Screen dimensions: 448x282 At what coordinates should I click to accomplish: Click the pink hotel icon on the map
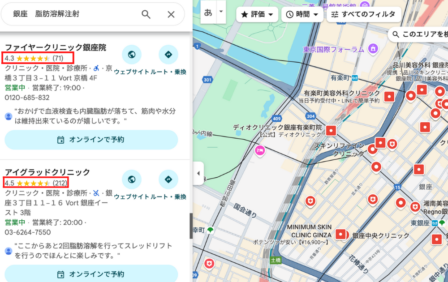[260, 150]
